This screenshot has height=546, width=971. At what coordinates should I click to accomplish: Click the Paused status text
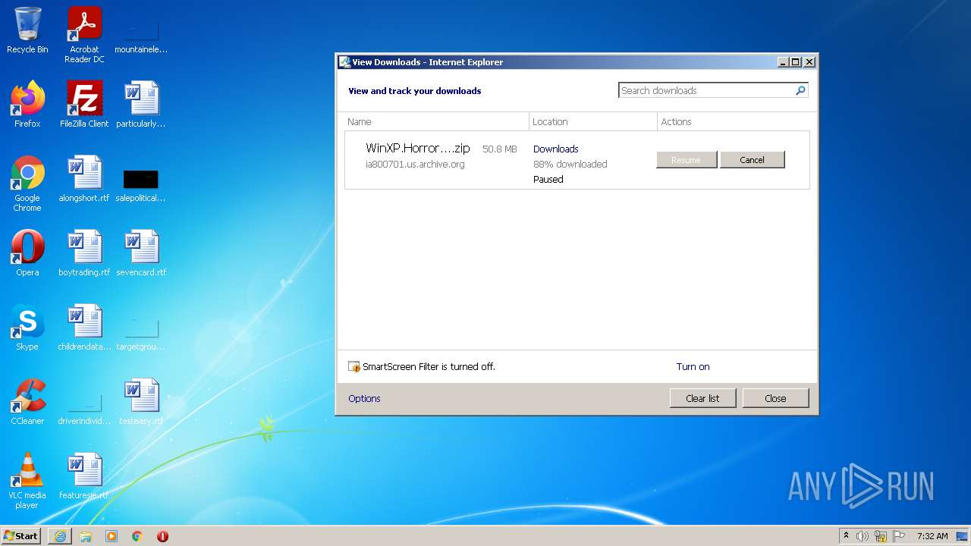(x=548, y=180)
